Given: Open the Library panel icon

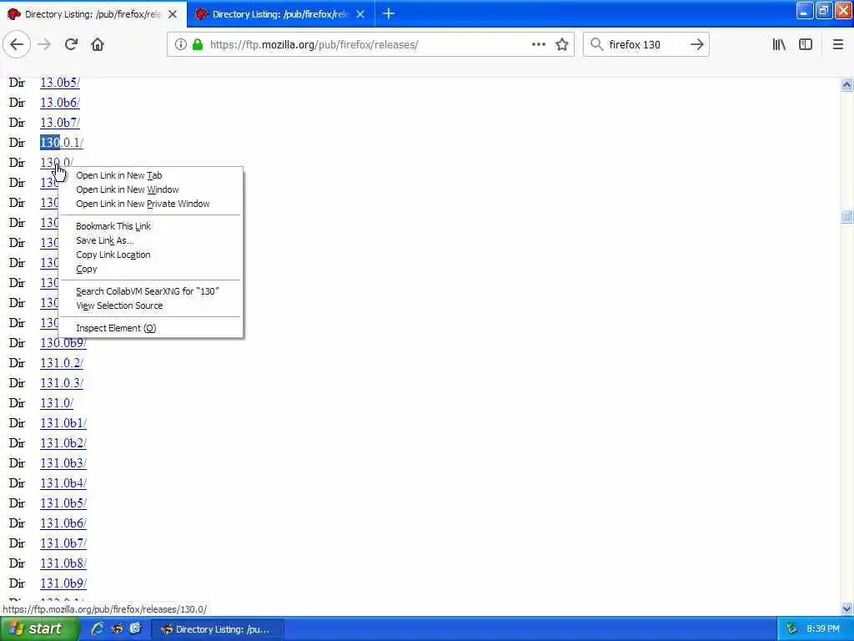Looking at the screenshot, I should (779, 45).
